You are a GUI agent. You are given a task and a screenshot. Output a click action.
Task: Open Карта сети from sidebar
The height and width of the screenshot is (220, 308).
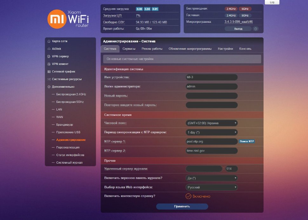point(59,41)
